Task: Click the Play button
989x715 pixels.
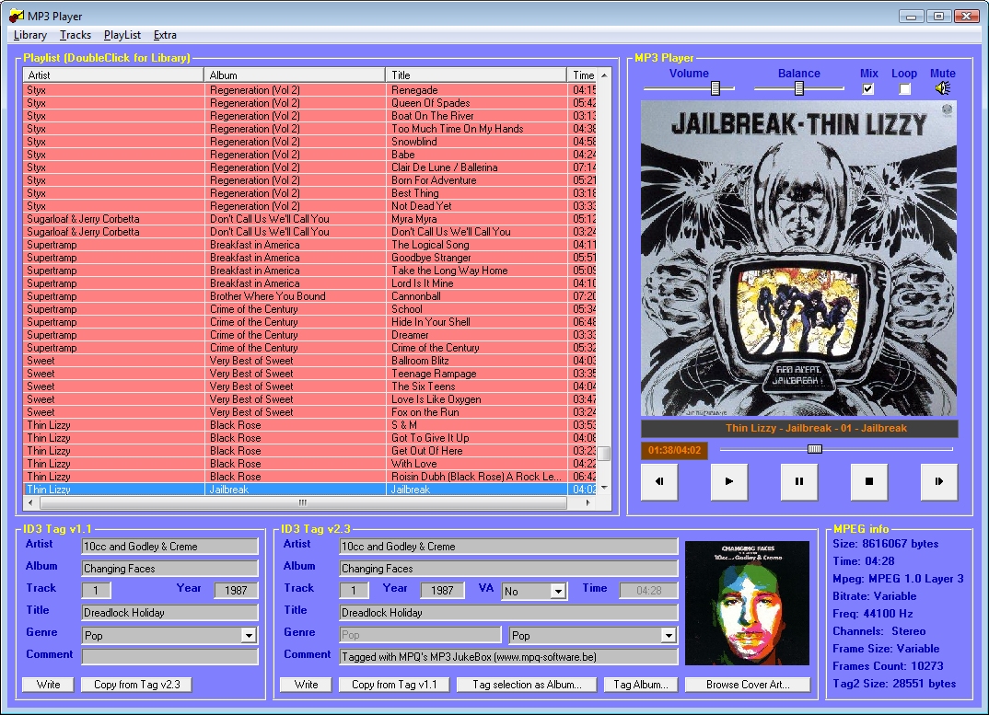Action: (727, 481)
